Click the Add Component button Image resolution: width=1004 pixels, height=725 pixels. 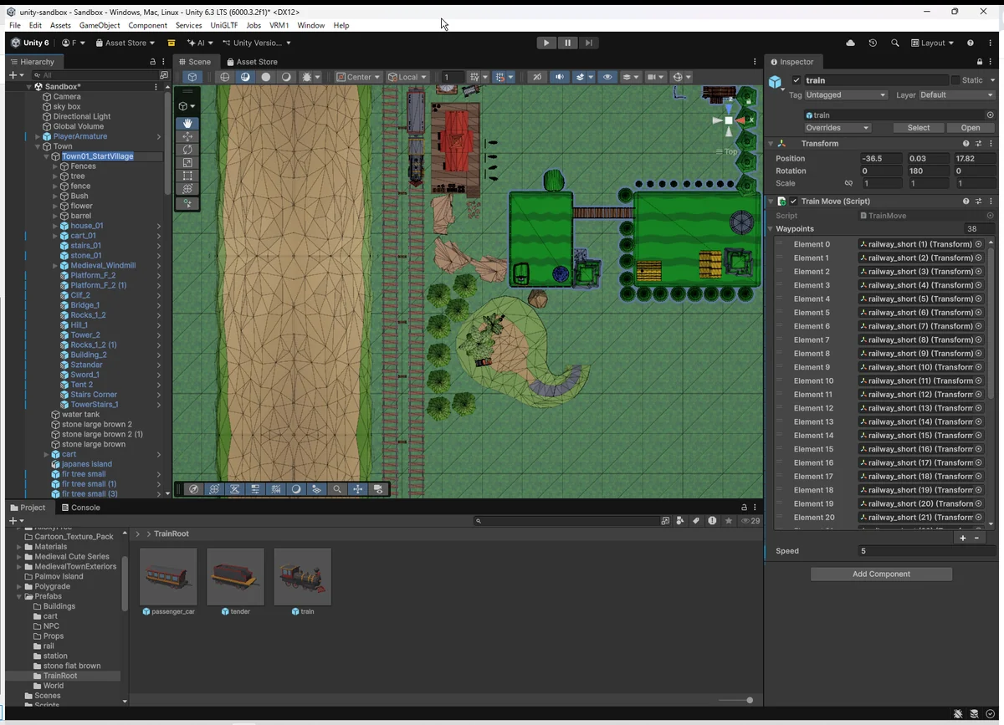pyautogui.click(x=881, y=574)
